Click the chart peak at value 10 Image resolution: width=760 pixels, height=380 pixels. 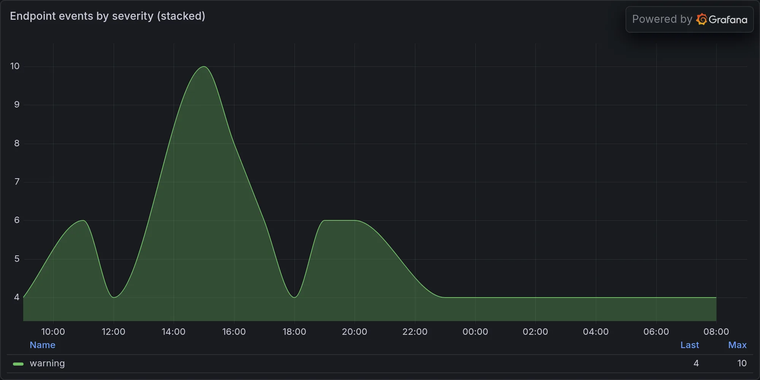(204, 66)
